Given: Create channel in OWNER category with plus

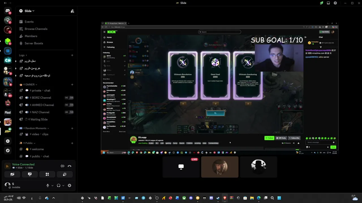Looking at the screenshot, I should [x=72, y=85].
